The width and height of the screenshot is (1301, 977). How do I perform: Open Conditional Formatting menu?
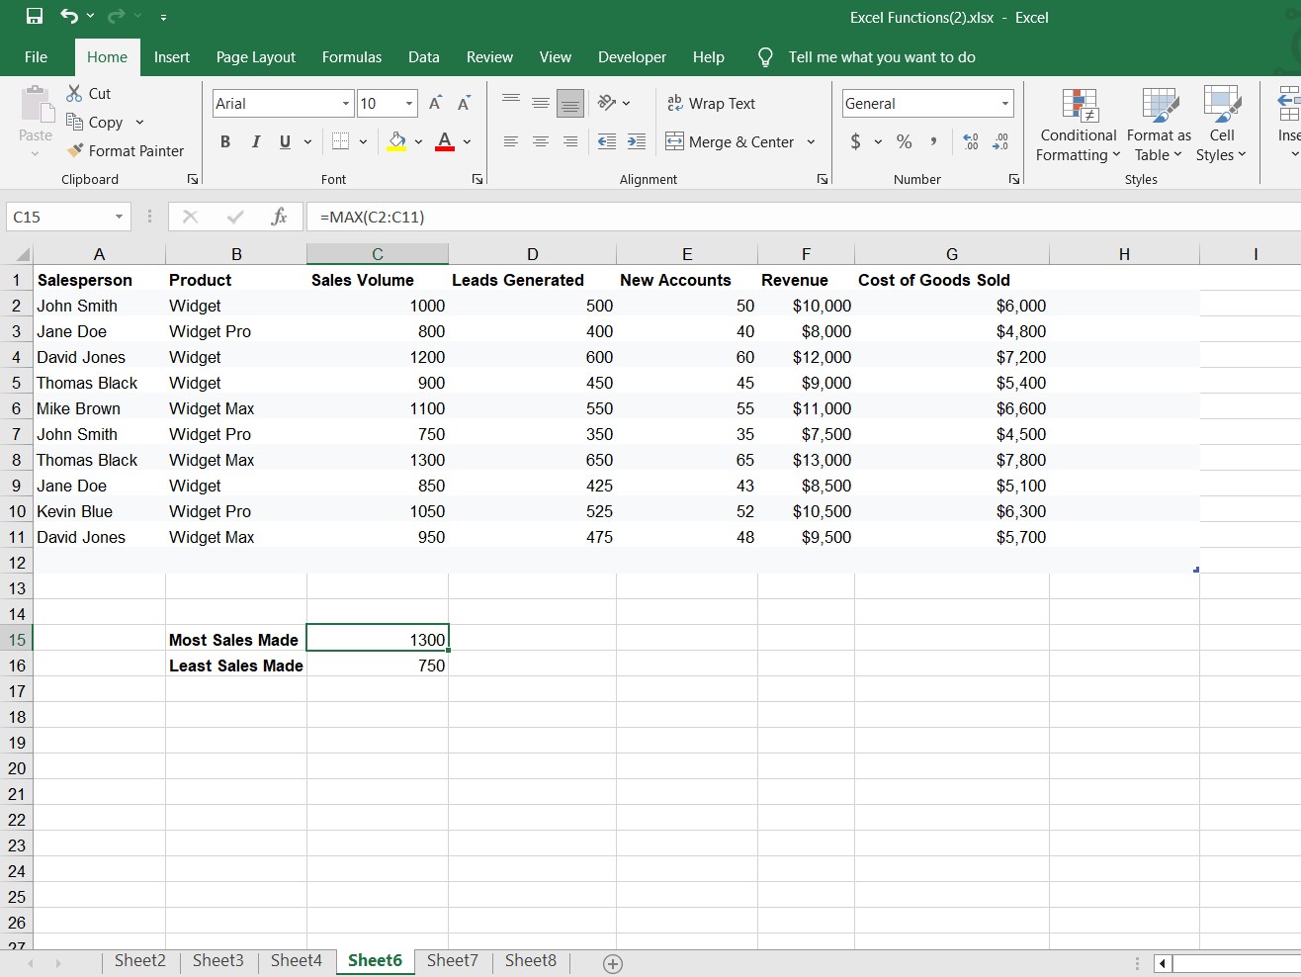pos(1079,126)
